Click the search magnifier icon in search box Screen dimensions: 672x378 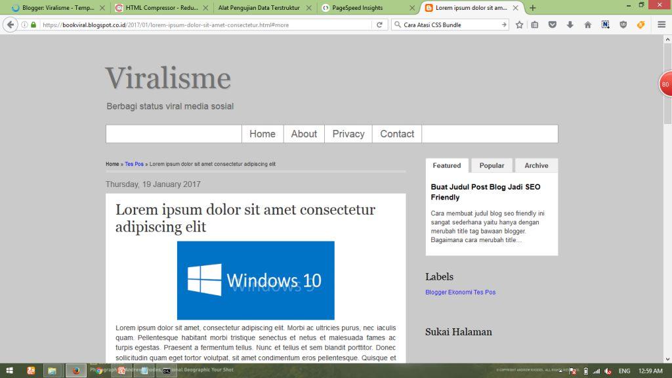coord(397,25)
